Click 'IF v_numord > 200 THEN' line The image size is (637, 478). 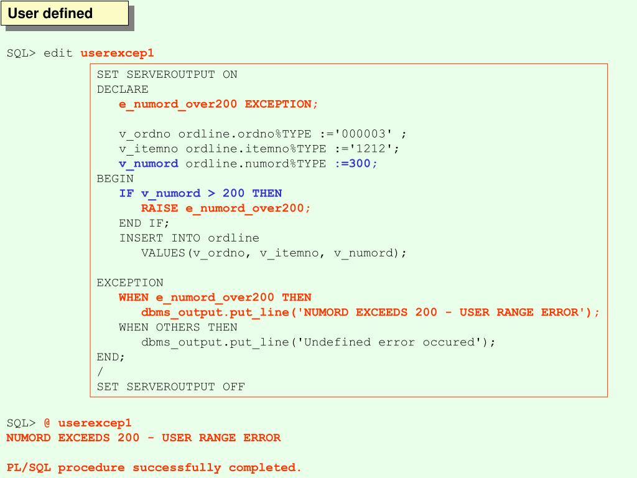click(x=200, y=194)
